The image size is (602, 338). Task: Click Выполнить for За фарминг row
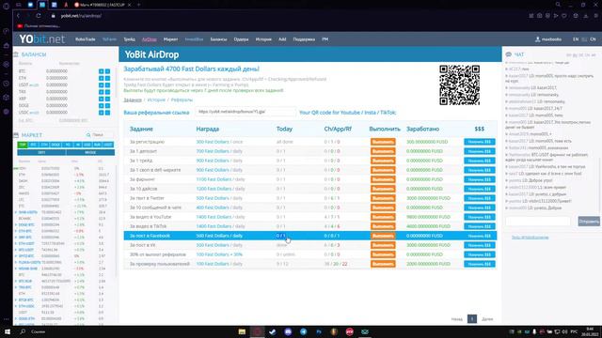(x=383, y=179)
